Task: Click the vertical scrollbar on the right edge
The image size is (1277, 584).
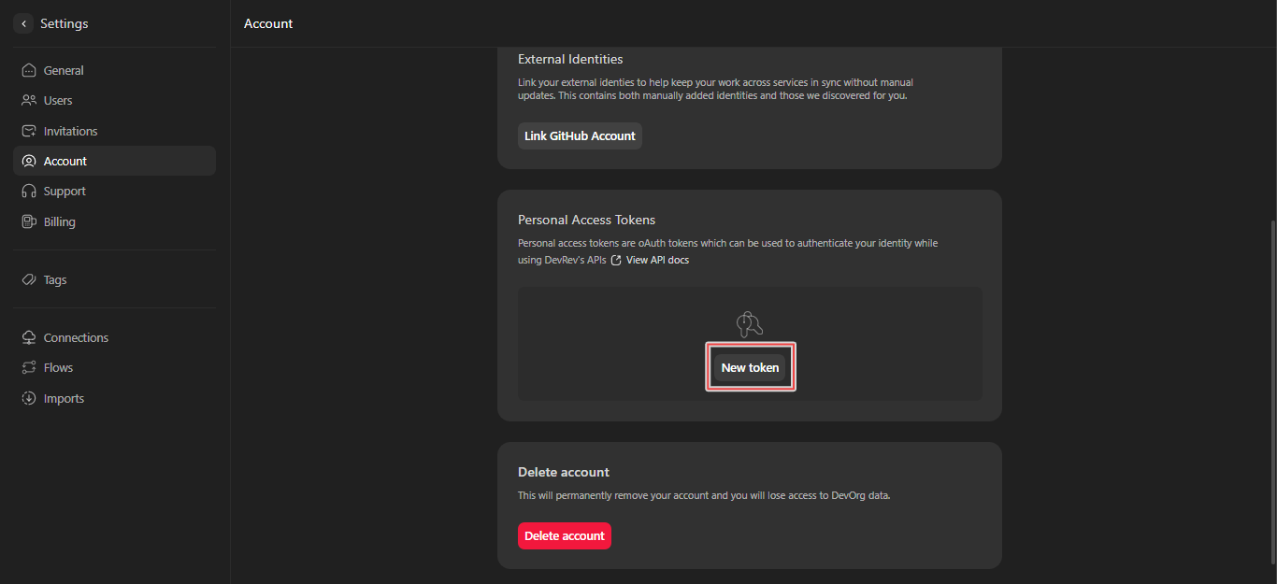Action: [1272, 374]
